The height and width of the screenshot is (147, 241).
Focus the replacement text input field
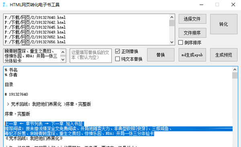pyautogui.click(x=90, y=56)
